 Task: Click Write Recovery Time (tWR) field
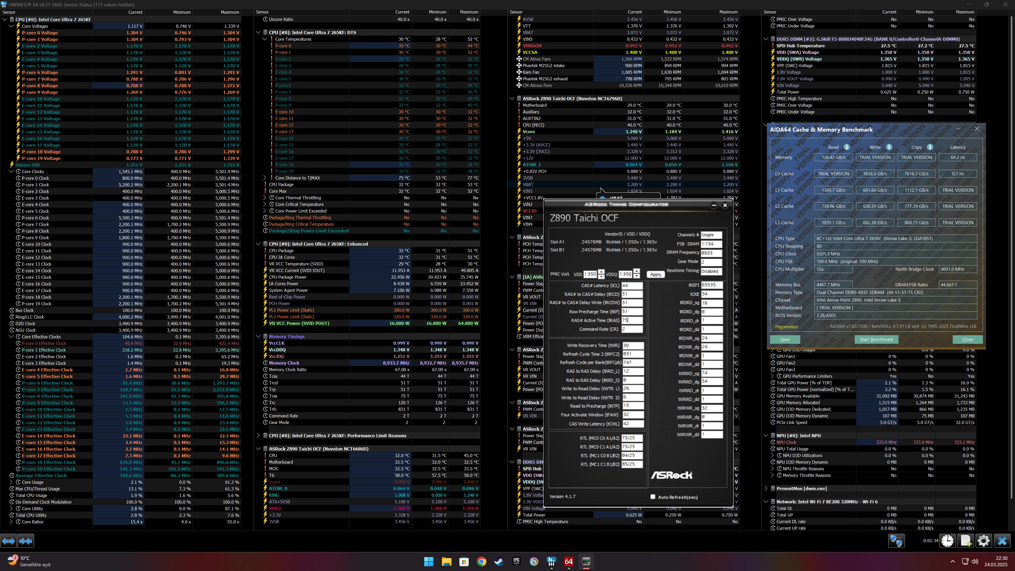(x=633, y=345)
